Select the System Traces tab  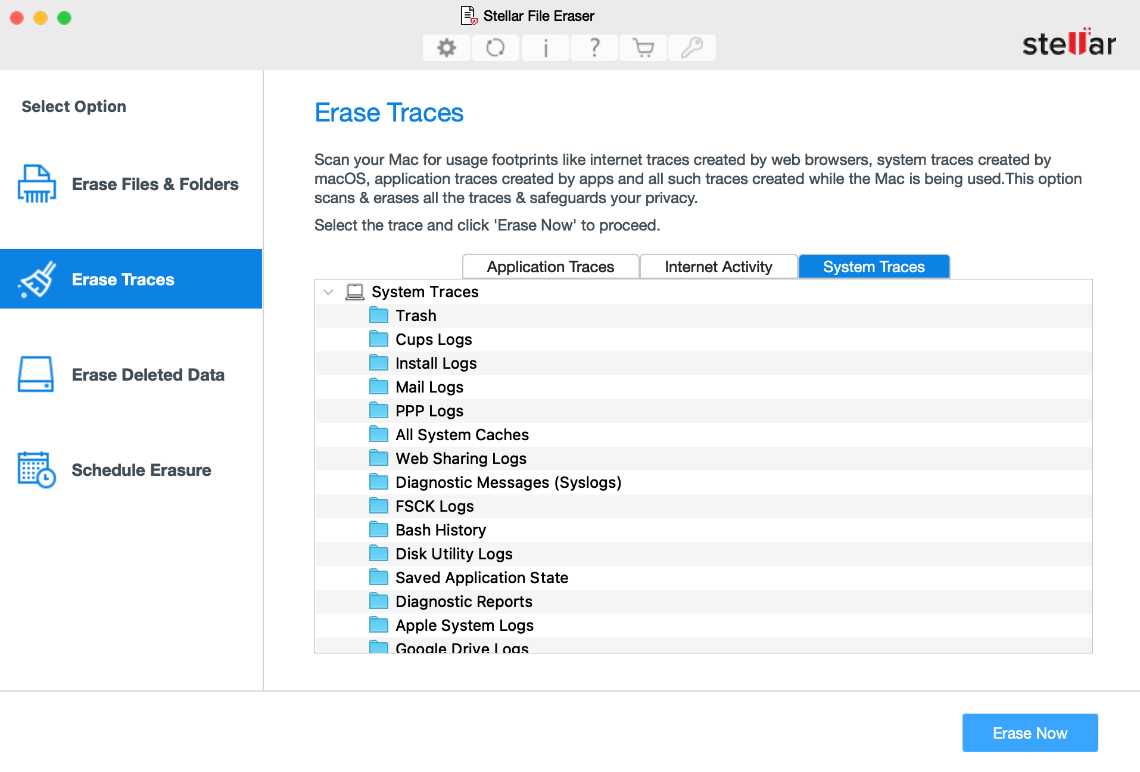(x=874, y=267)
